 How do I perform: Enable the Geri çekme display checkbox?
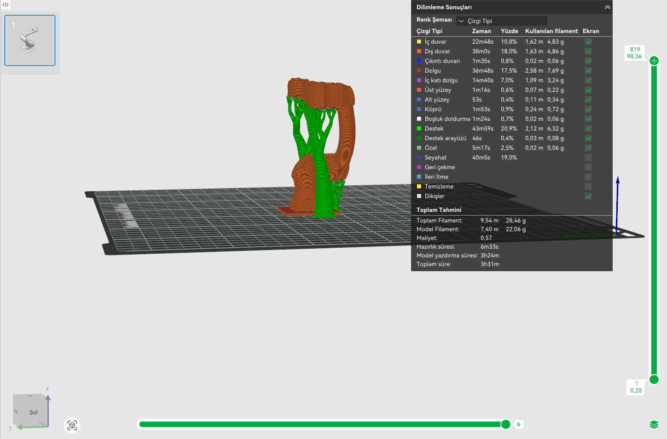click(x=588, y=167)
